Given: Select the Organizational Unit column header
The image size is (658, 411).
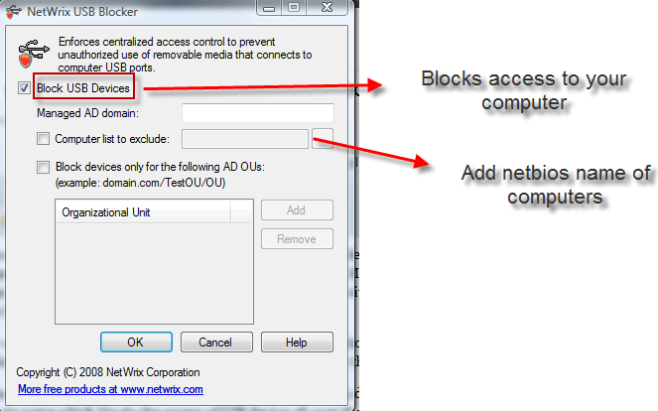Looking at the screenshot, I should [x=143, y=212].
